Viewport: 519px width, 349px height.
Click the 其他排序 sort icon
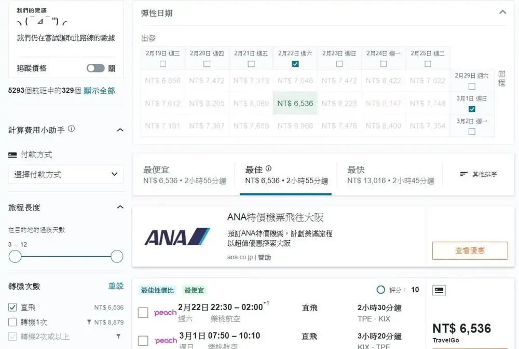pos(463,174)
